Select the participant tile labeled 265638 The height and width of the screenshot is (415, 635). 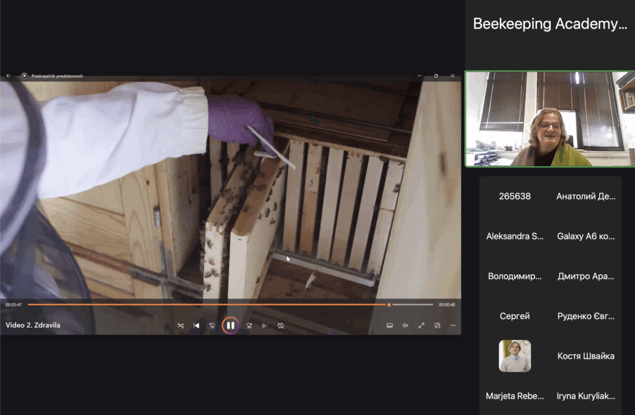tap(515, 196)
